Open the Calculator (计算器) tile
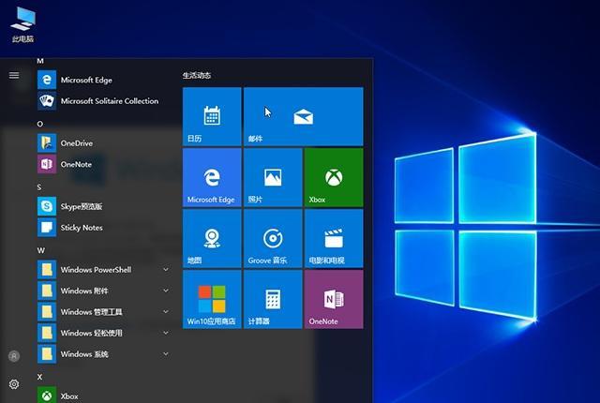 coord(273,299)
